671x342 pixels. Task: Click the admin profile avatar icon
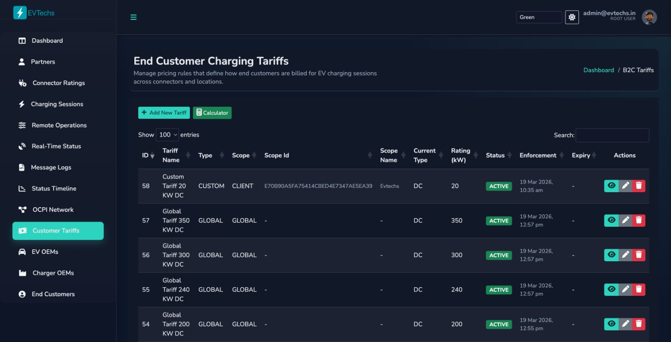coord(649,17)
